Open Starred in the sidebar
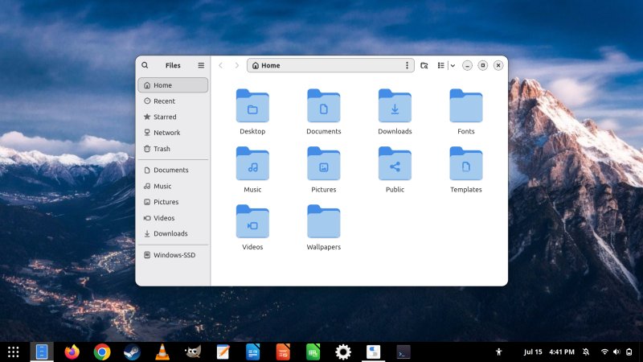Screen dimensions: 643x362 [165, 117]
